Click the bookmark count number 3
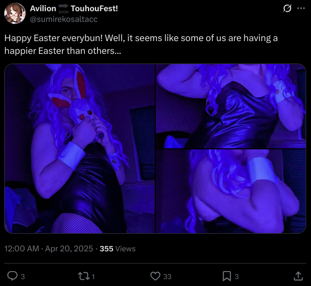Viewport: 311px width, 286px height. (x=237, y=276)
